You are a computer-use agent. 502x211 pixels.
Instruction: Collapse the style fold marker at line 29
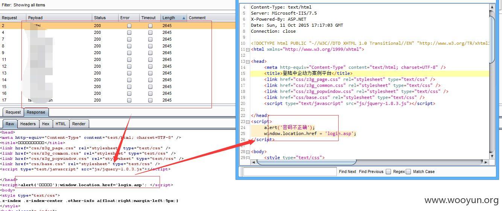[x=248, y=158]
